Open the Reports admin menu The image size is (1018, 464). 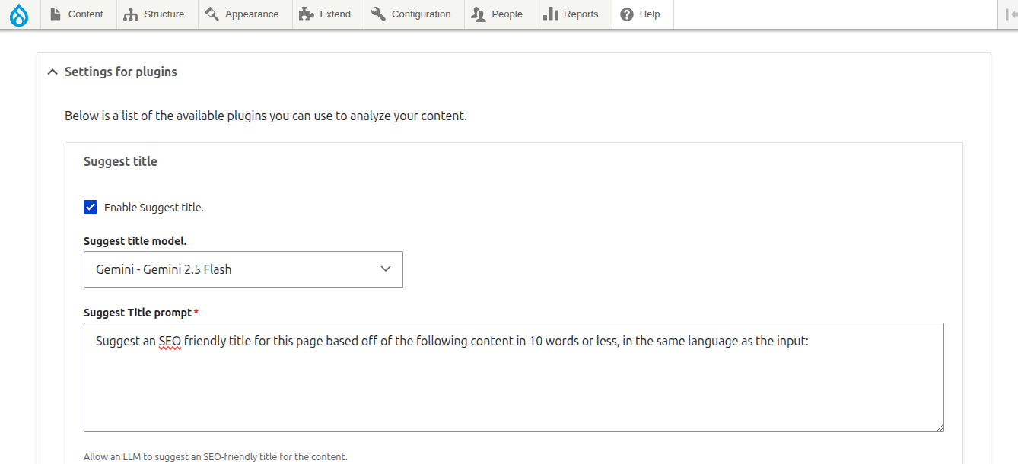[x=572, y=14]
